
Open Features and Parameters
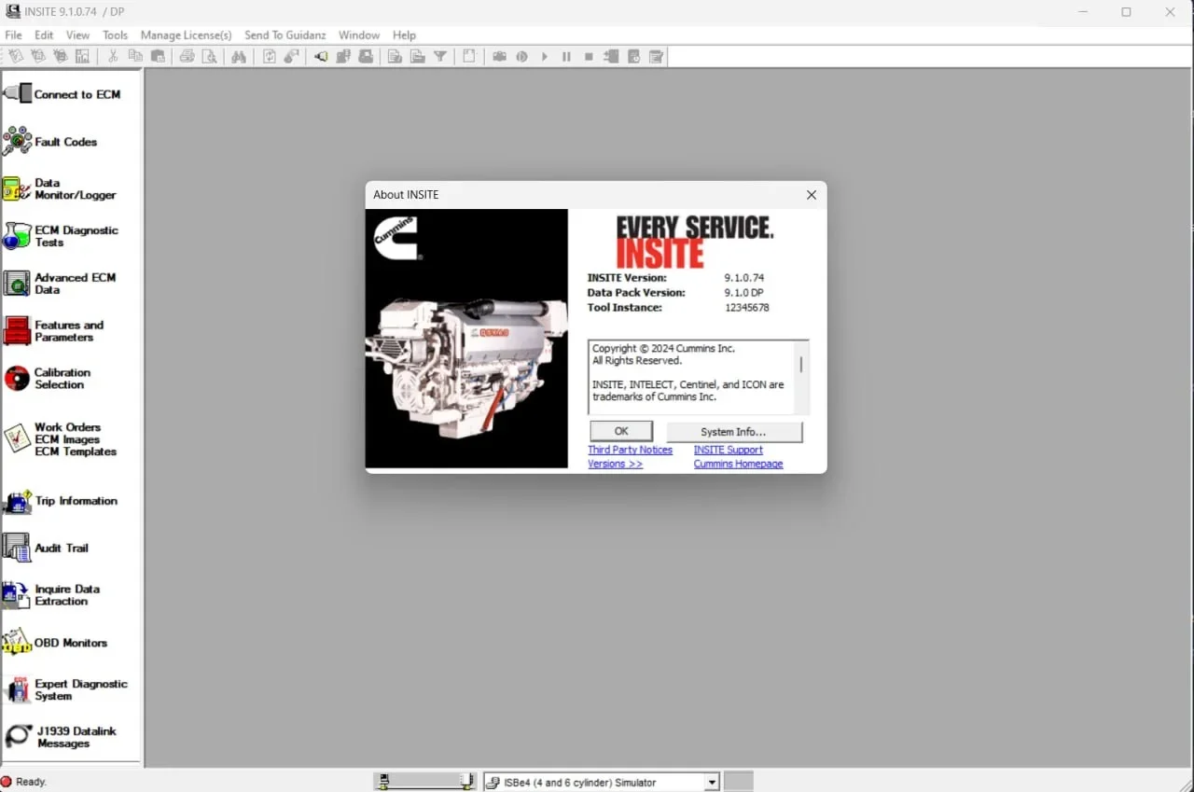tap(54, 331)
